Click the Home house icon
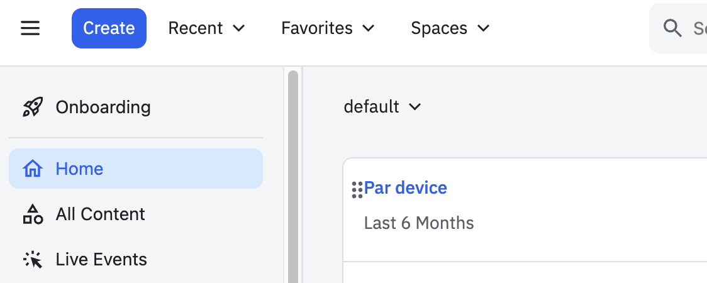 [x=33, y=169]
